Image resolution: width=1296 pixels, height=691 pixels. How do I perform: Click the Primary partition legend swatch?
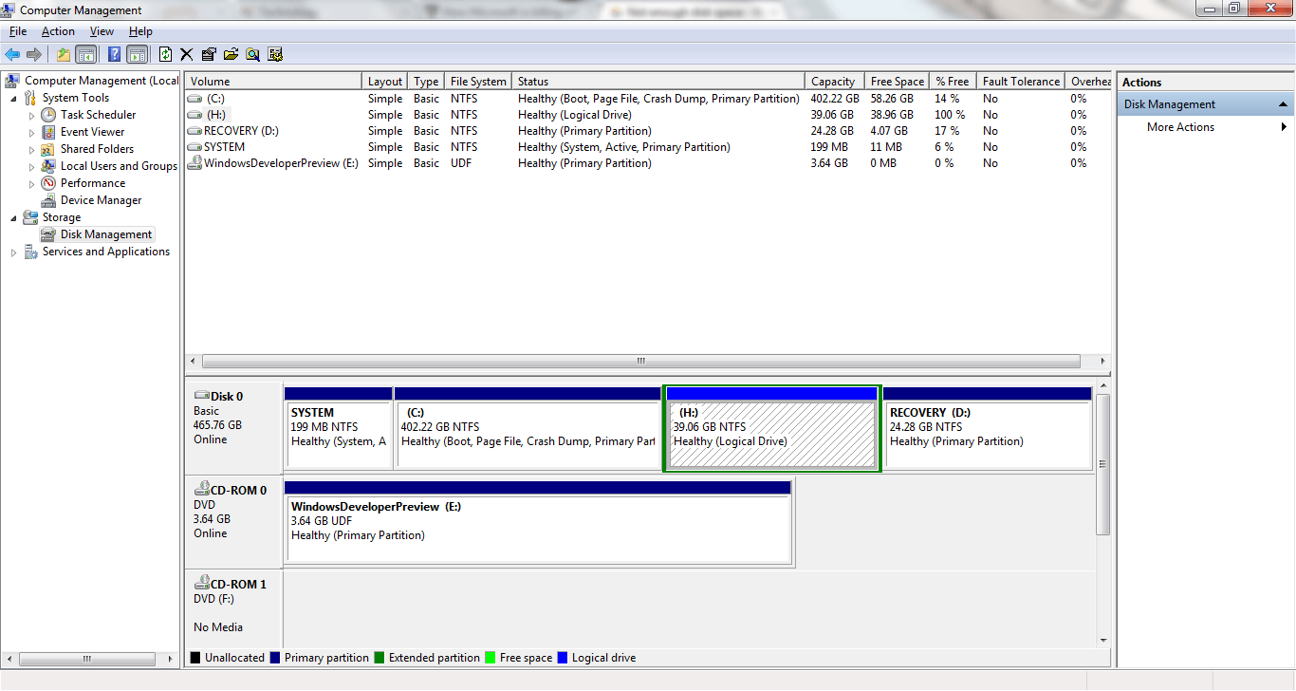coord(275,658)
